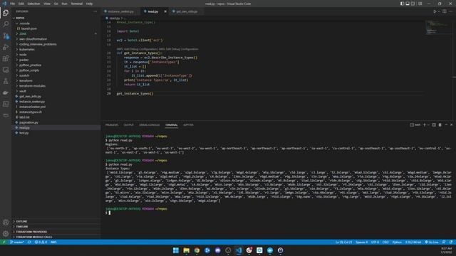Open the Accounts menu icon
This screenshot has width=456, height=256.
tap(6, 223)
